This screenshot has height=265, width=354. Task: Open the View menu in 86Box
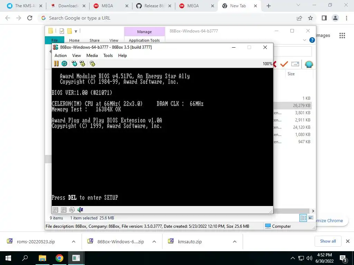click(x=76, y=56)
